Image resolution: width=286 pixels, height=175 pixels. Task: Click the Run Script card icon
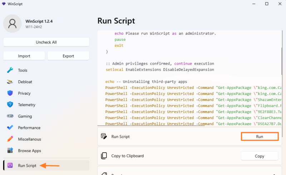click(x=104, y=136)
